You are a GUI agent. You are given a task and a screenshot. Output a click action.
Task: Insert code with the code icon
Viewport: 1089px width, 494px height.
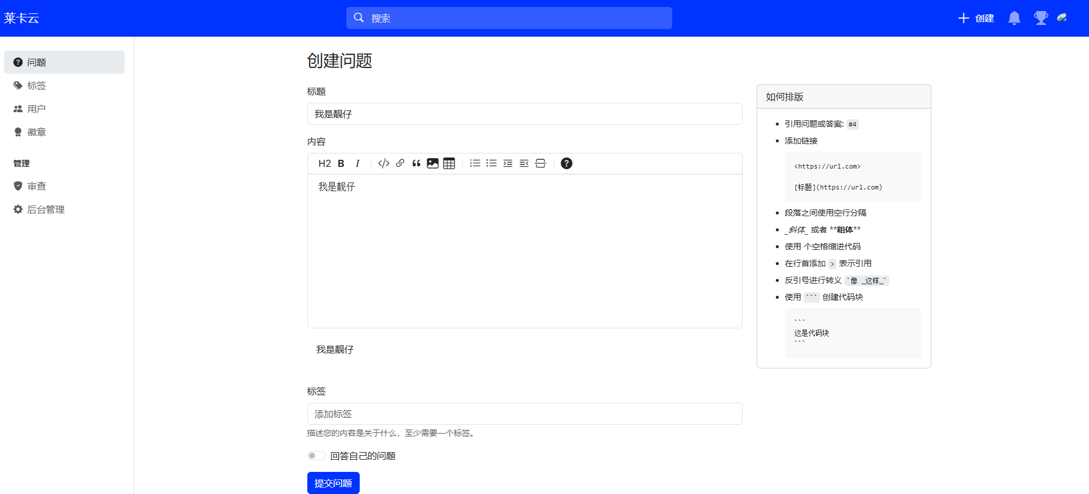[384, 163]
